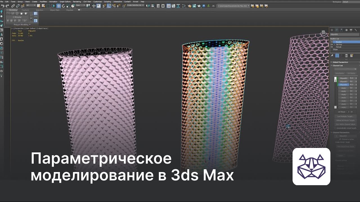Screen dimensions: 360x202
Task: Open the Modifiers menu
Action: coord(43,2)
